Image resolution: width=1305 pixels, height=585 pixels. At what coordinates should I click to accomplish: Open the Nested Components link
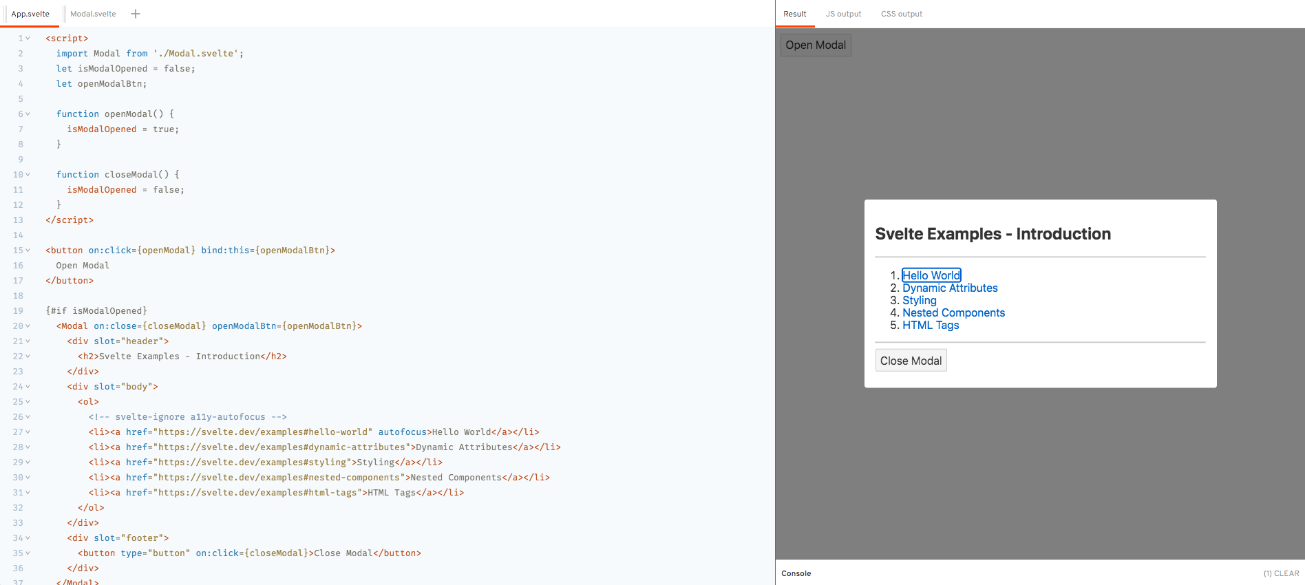coord(953,312)
